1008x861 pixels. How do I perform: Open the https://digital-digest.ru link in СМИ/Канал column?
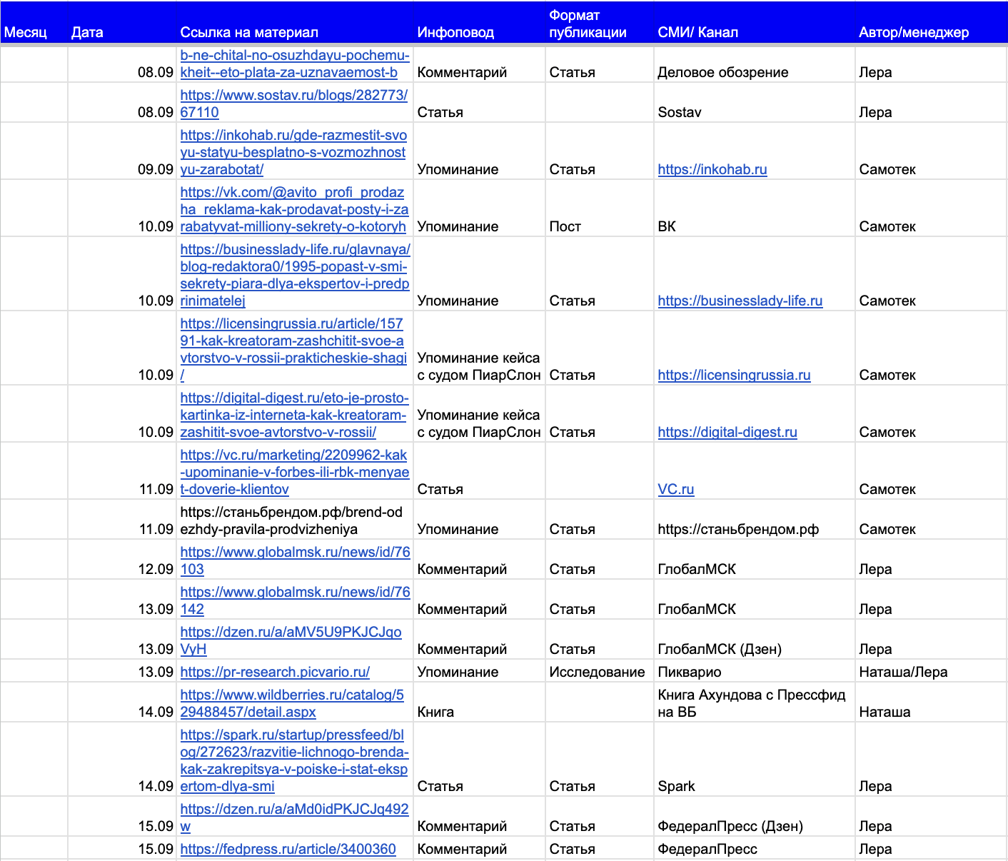point(727,432)
